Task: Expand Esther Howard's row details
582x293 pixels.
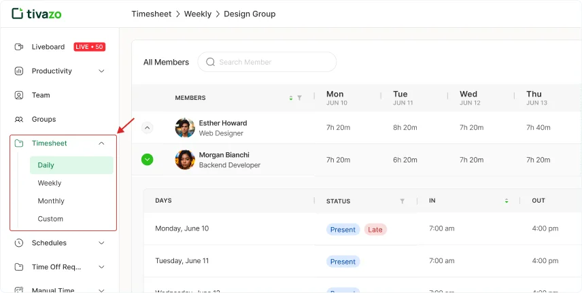Action: coord(148,128)
